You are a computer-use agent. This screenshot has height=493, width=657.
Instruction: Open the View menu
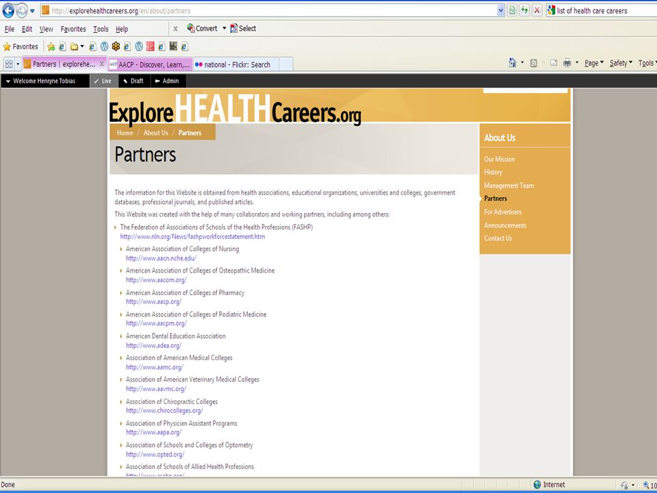[46, 29]
